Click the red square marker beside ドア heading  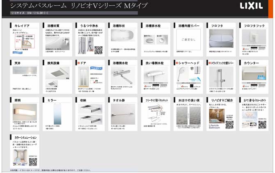[x=78, y=63]
